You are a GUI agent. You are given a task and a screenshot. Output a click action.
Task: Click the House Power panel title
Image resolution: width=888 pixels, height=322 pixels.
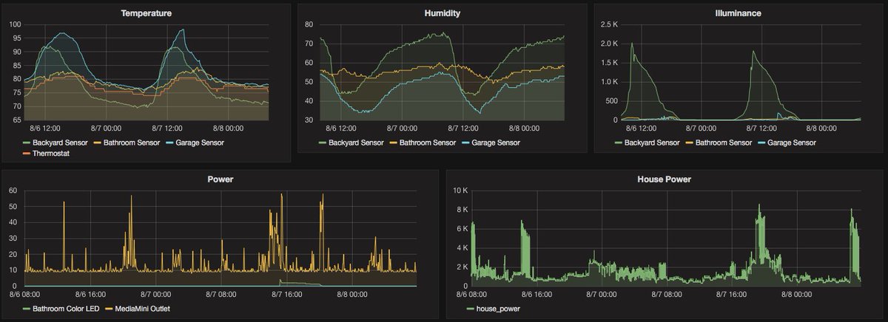663,178
